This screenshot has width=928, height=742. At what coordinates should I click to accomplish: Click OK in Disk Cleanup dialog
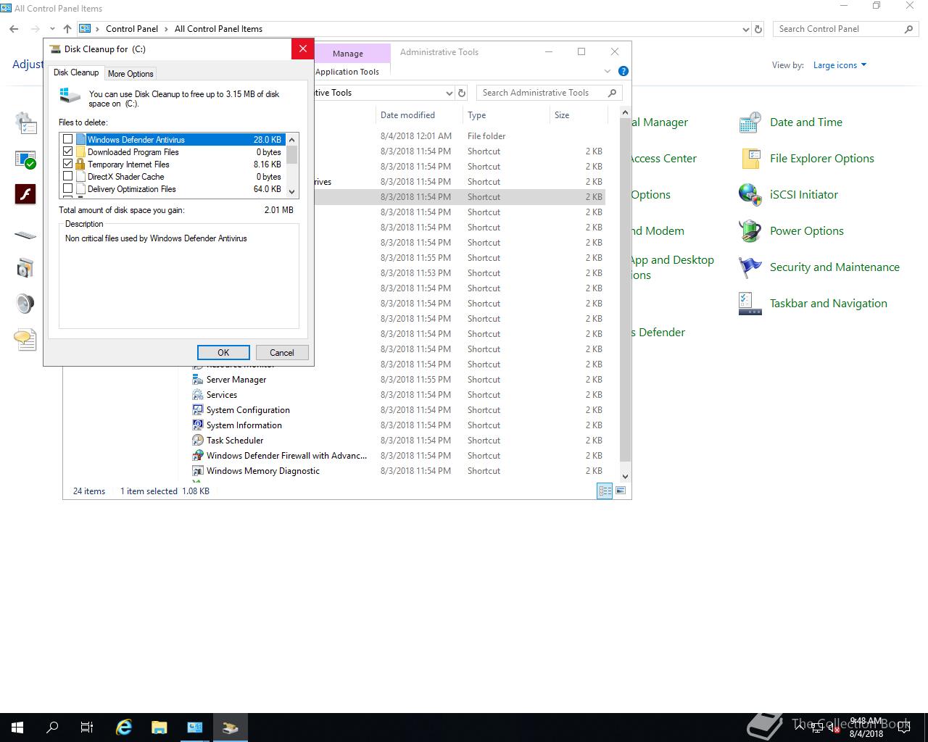point(223,352)
